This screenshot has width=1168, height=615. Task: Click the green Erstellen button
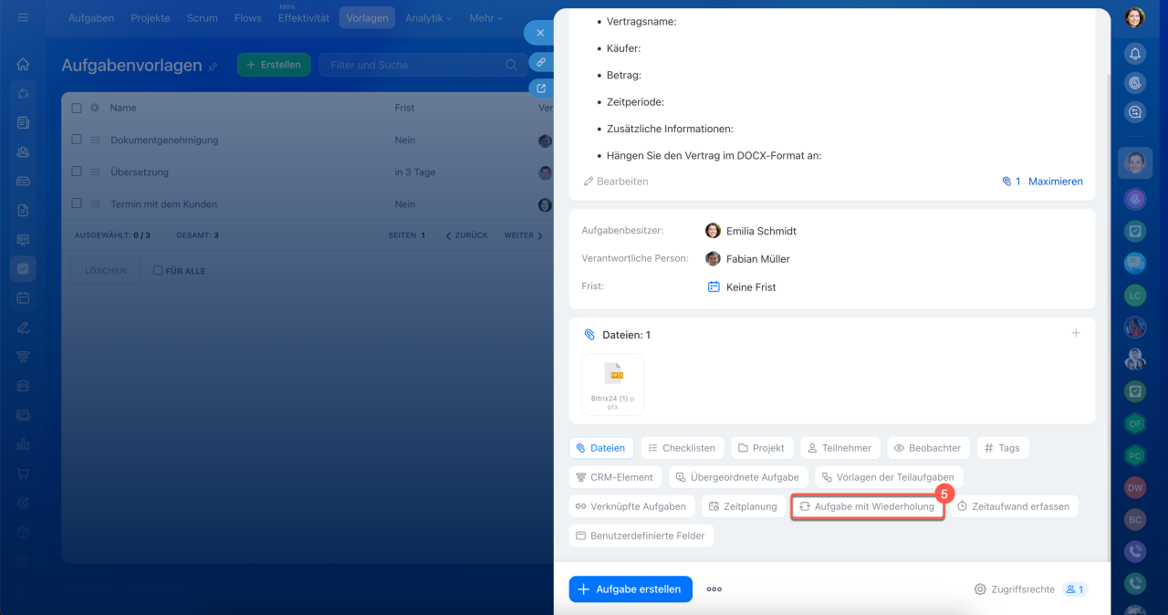[x=274, y=65]
